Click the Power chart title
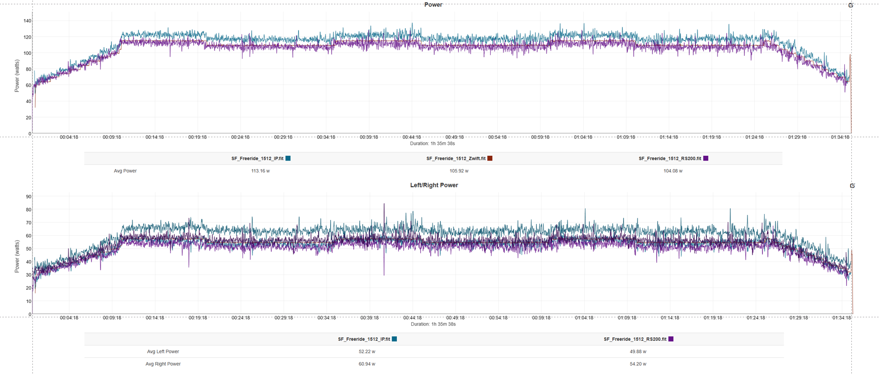Screen dimensions: 879x374 pyautogui.click(x=433, y=5)
